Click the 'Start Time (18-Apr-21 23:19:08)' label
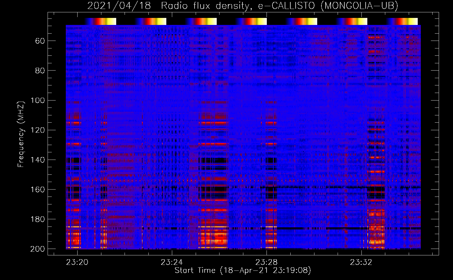 tap(243, 270)
